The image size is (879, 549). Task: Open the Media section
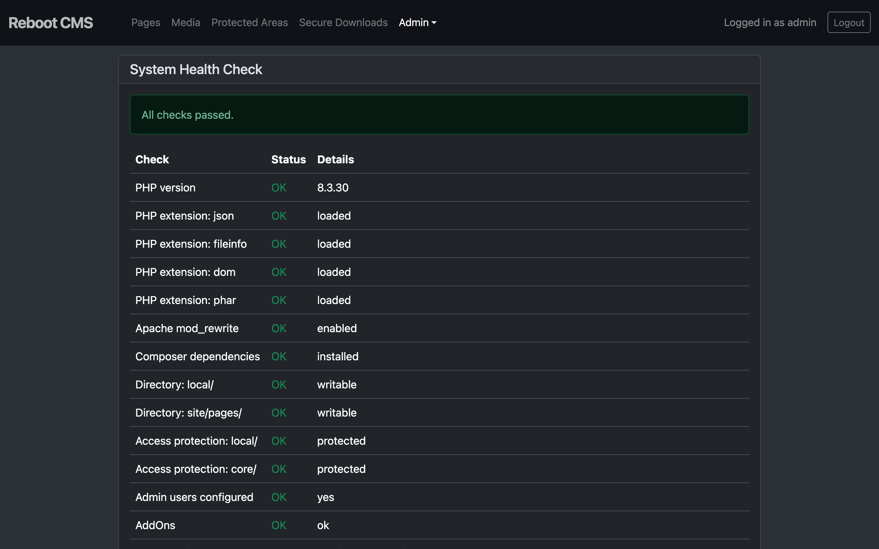point(186,23)
